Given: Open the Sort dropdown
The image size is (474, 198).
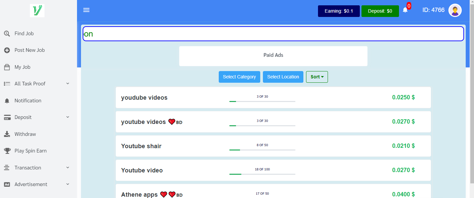Looking at the screenshot, I should [x=317, y=77].
